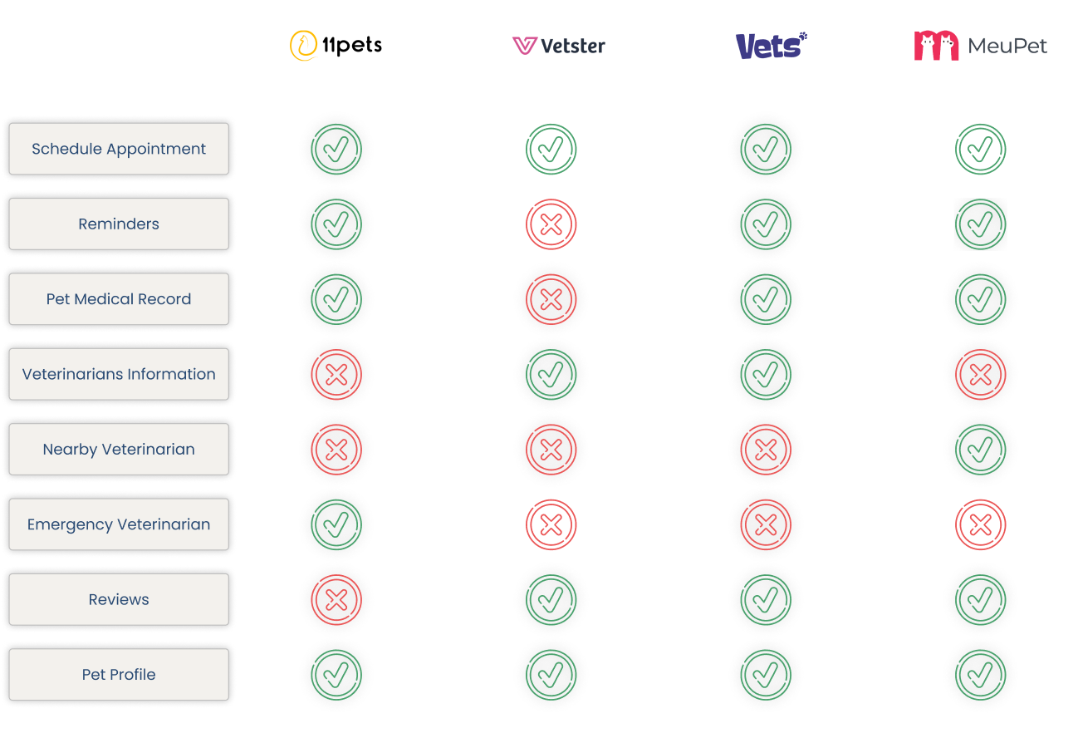Click the Nearby Veterinarian label
This screenshot has height=733, width=1078.
pos(119,449)
